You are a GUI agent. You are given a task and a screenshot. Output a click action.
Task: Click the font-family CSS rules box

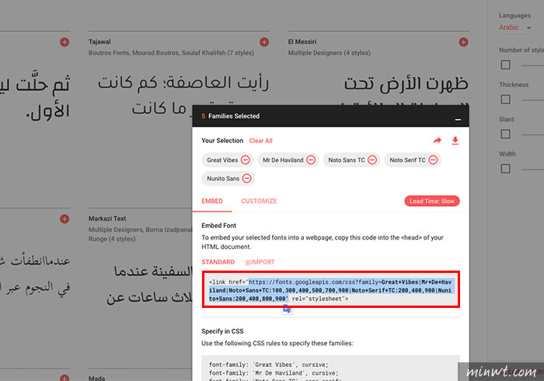(x=330, y=368)
